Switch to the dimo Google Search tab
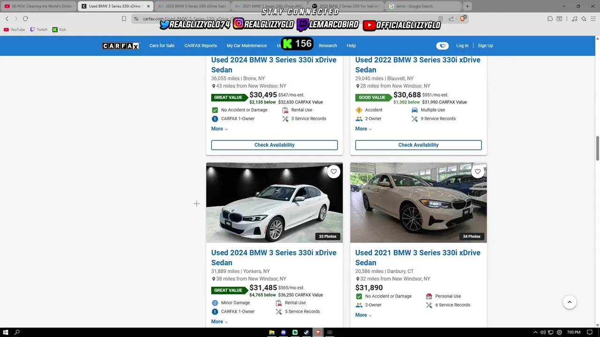Screen dimensions: 600x337 pyautogui.click(x=422, y=6)
